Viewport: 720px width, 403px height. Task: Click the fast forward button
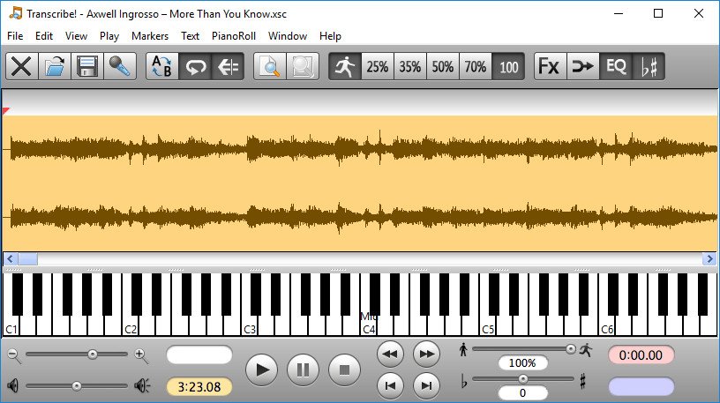[426, 354]
